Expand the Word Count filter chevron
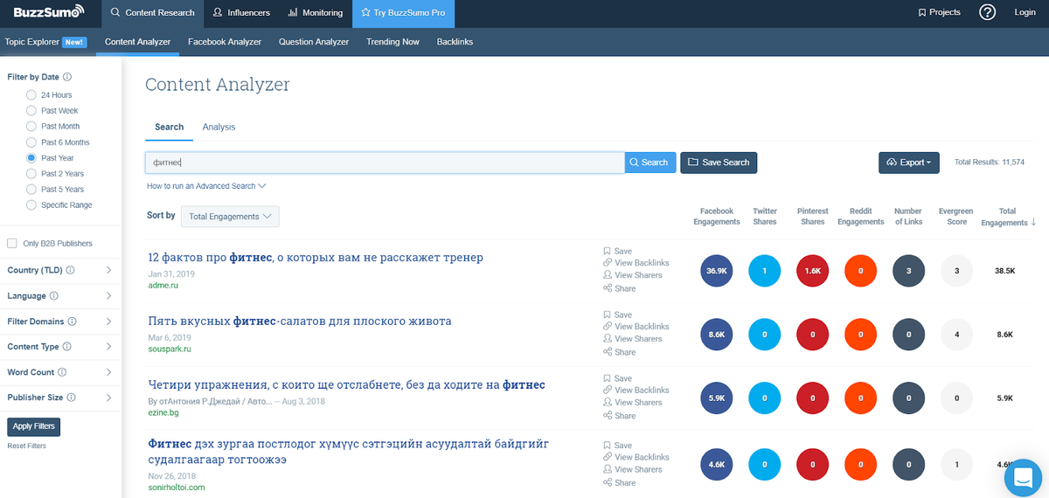Screen dimensions: 1049x498 click(108, 372)
